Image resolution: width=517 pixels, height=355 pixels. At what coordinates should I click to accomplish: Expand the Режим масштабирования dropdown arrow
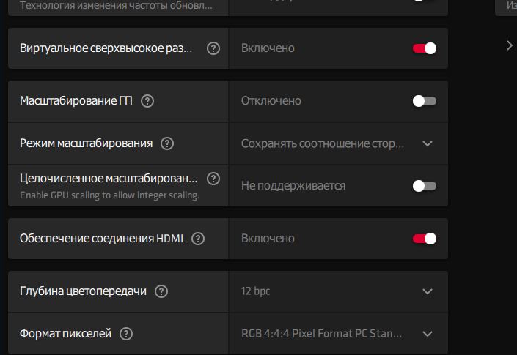pos(428,143)
